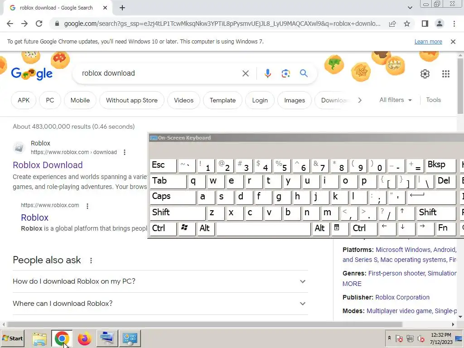Open the Windows Start menu
This screenshot has height=348, width=464.
[x=12, y=338]
